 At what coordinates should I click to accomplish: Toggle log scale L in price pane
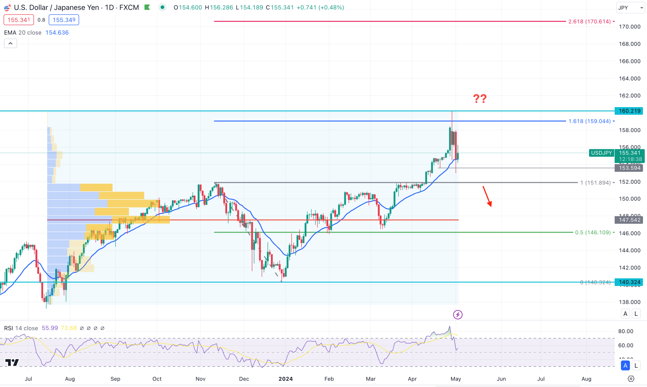click(x=636, y=314)
